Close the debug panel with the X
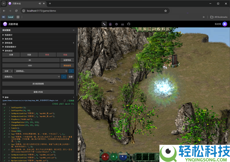 click(x=74, y=30)
